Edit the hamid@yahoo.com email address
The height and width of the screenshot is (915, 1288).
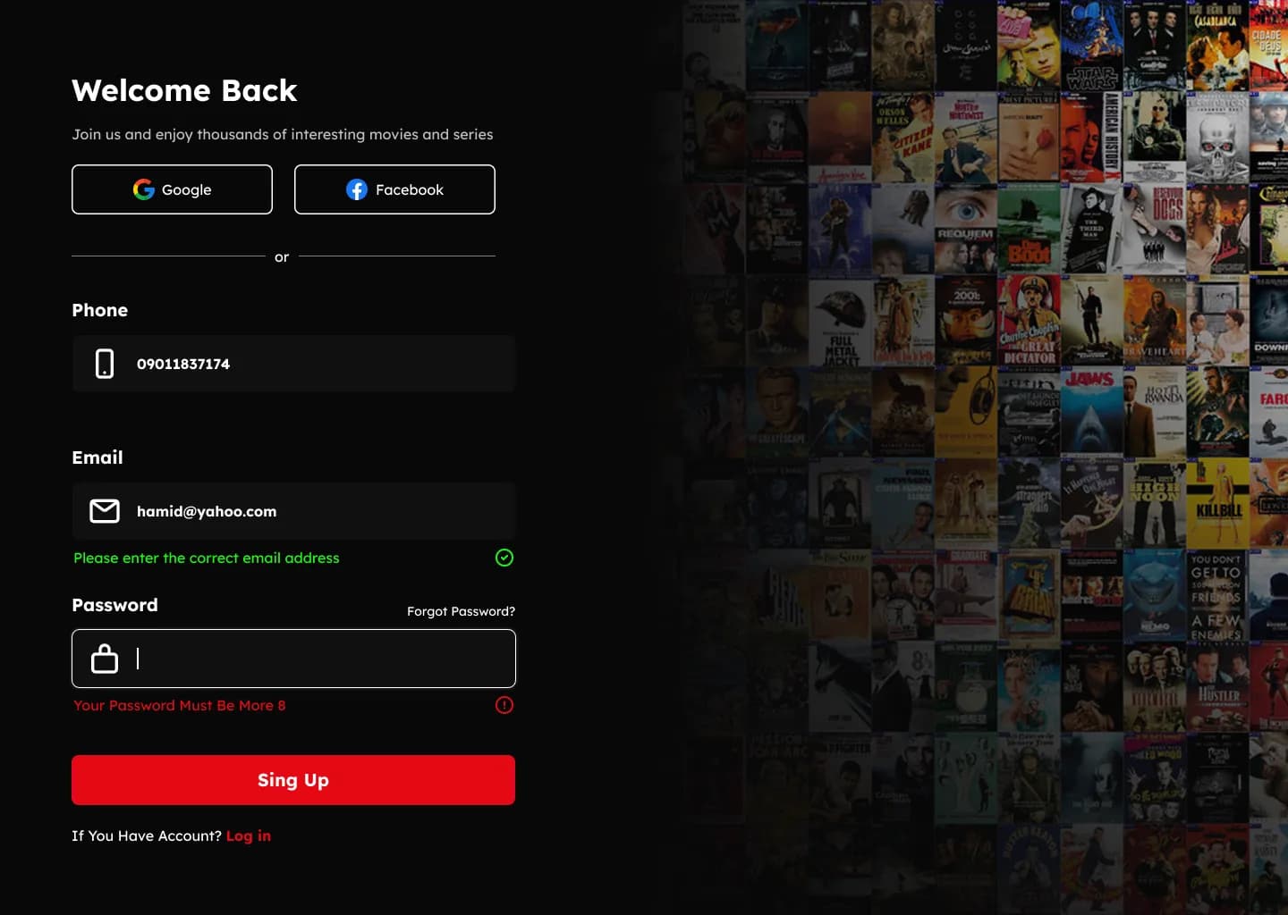(293, 511)
